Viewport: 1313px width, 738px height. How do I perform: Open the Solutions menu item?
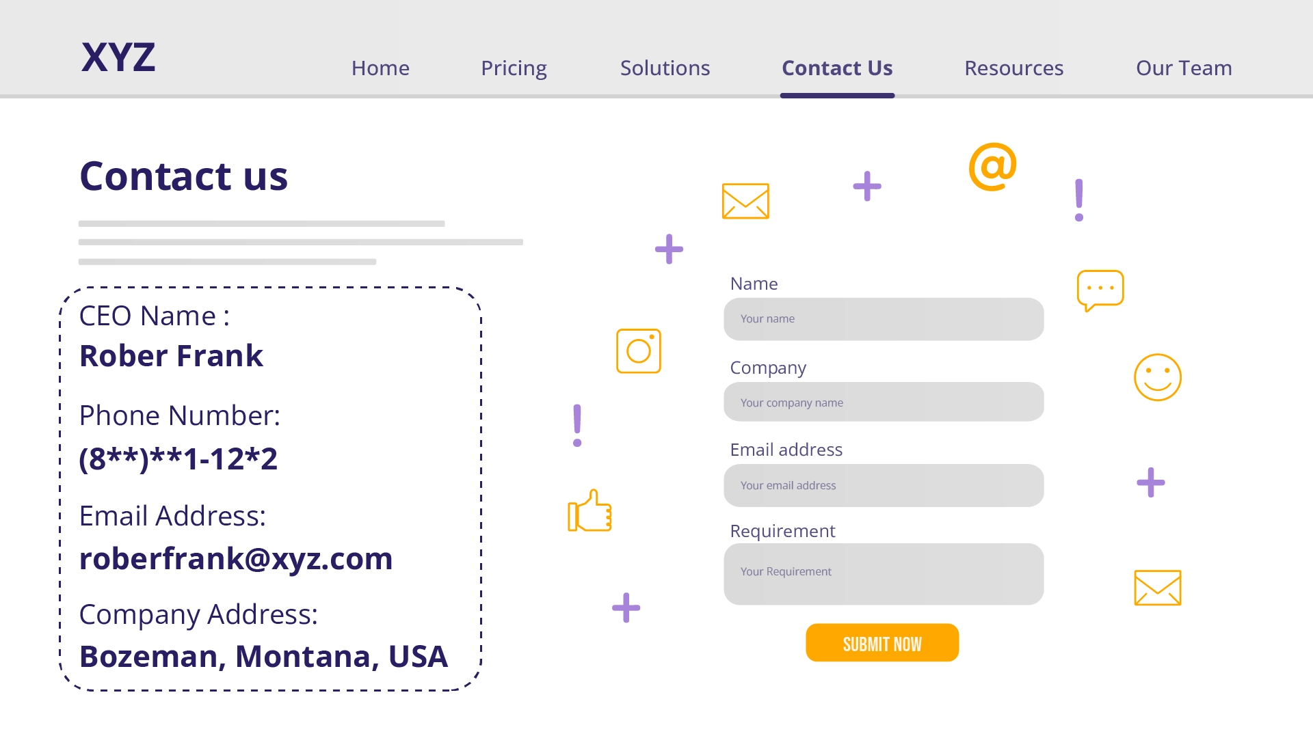coord(665,68)
